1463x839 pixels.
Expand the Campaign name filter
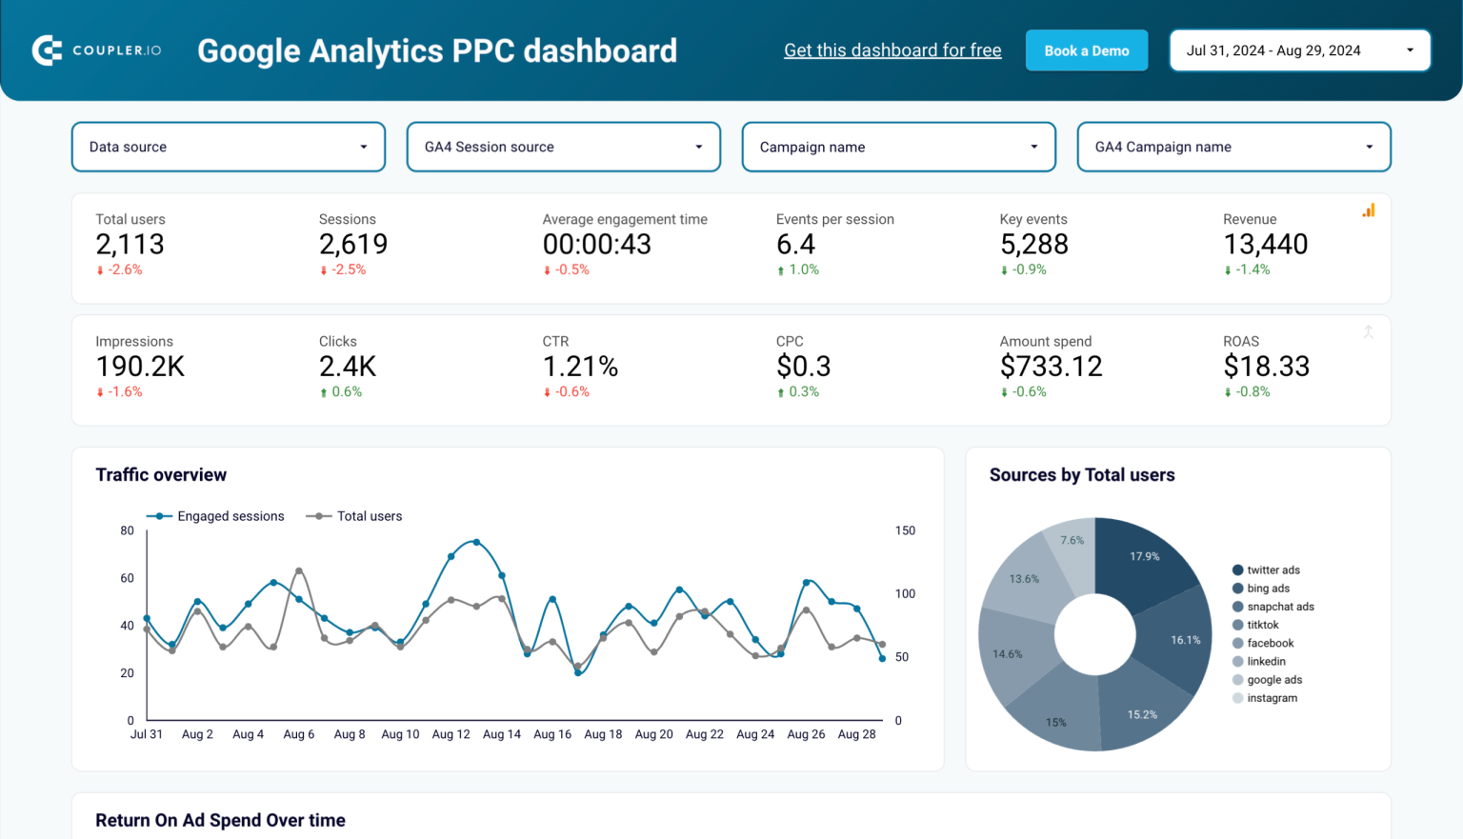(x=898, y=147)
